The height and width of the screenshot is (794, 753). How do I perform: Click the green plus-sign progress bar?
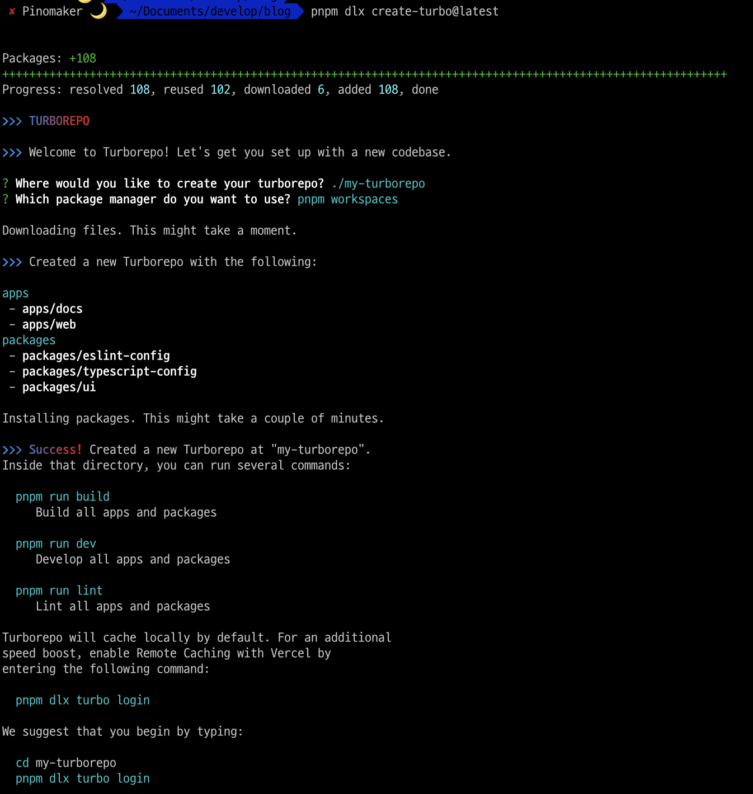pos(365,74)
